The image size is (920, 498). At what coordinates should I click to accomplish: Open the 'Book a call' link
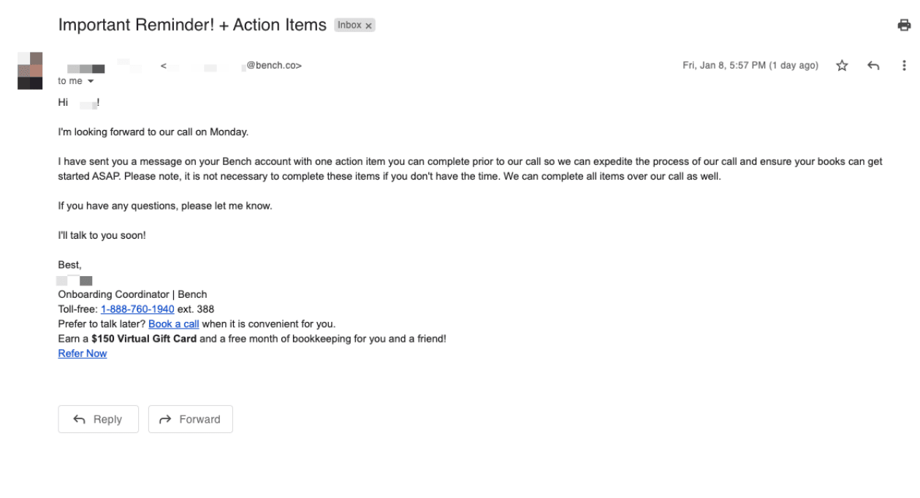click(173, 323)
